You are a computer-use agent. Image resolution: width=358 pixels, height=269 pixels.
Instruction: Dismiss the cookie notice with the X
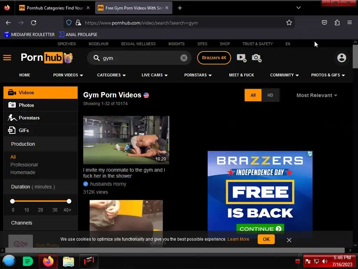289,240
